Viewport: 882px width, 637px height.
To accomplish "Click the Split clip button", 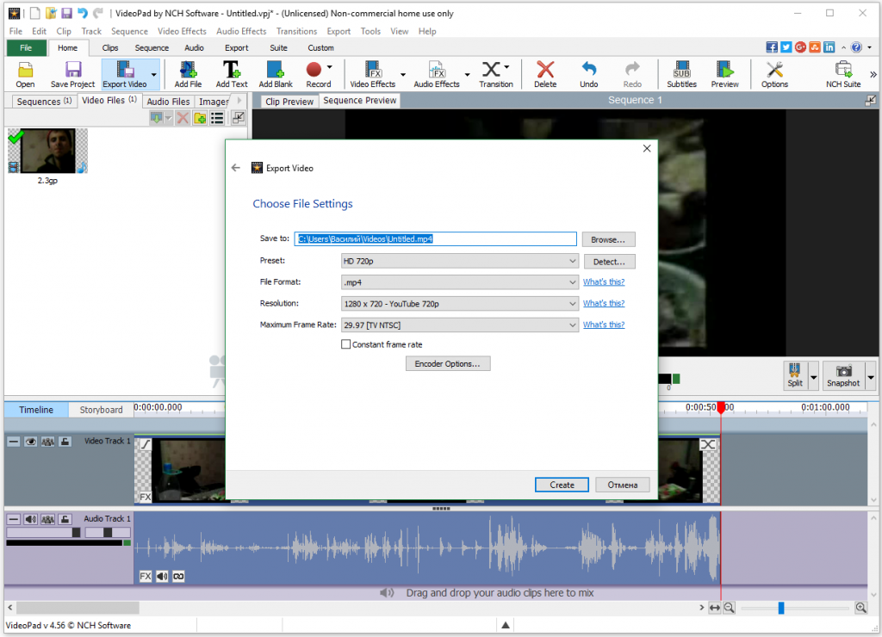I will click(x=795, y=375).
